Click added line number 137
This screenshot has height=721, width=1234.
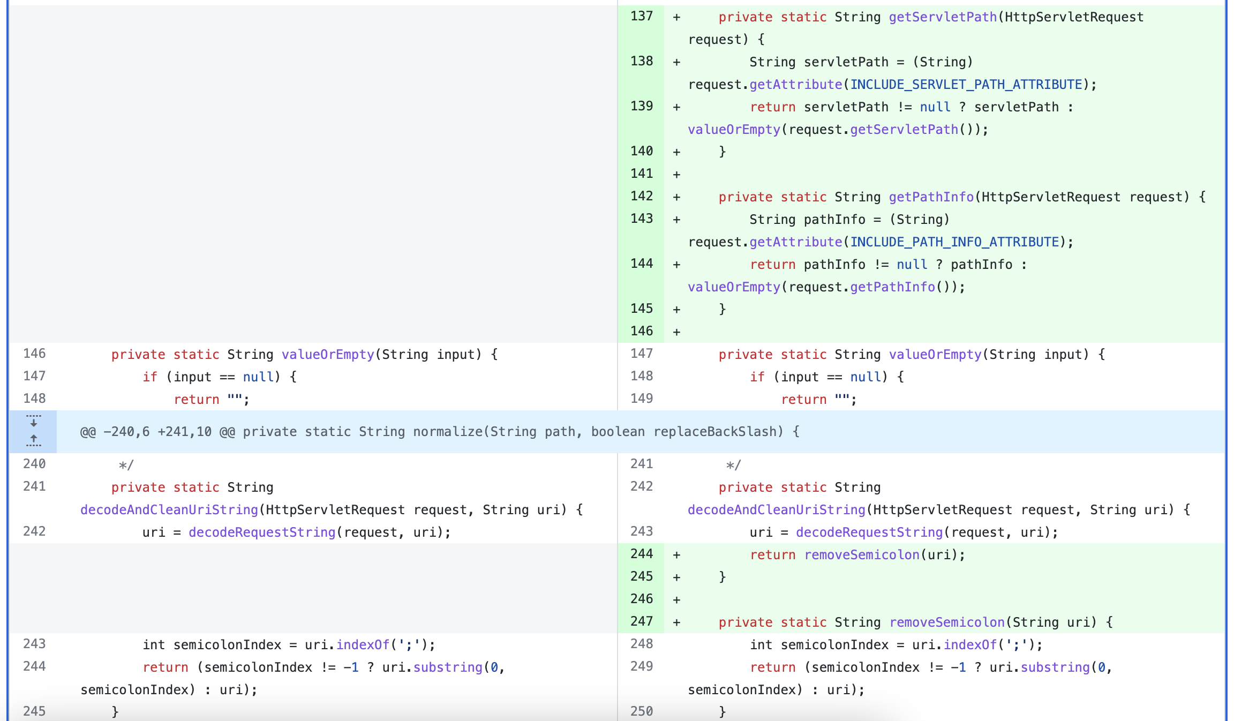(x=641, y=16)
